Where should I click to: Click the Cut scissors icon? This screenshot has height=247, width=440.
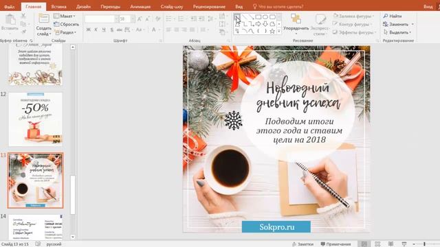(23, 16)
